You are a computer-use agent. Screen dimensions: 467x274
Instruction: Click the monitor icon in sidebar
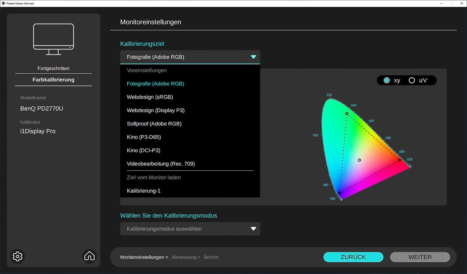coord(53,39)
